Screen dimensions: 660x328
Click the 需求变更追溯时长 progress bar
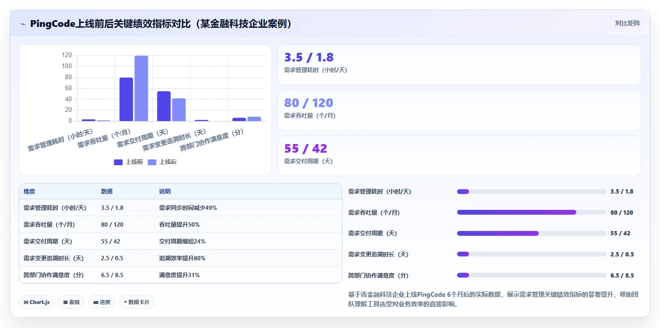pyautogui.click(x=532, y=255)
